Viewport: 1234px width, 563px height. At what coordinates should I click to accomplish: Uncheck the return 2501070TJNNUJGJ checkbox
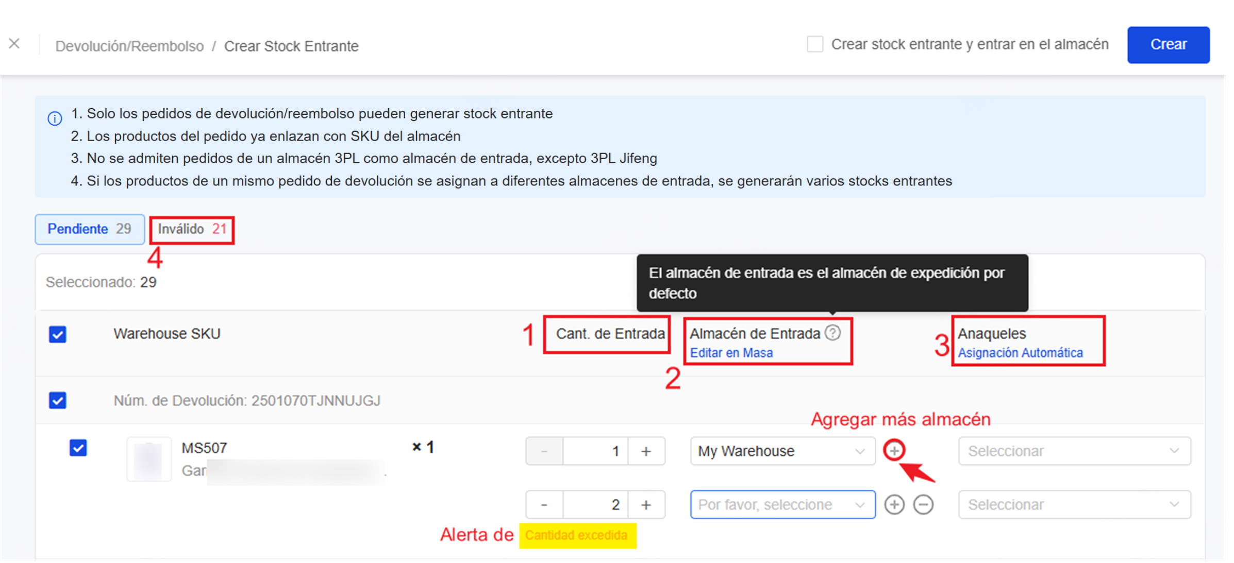point(58,400)
